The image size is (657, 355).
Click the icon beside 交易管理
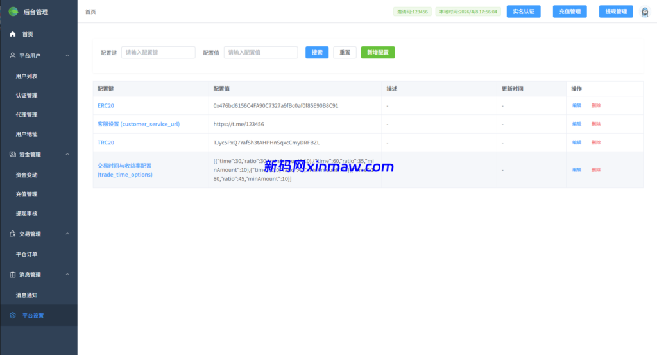(x=13, y=234)
